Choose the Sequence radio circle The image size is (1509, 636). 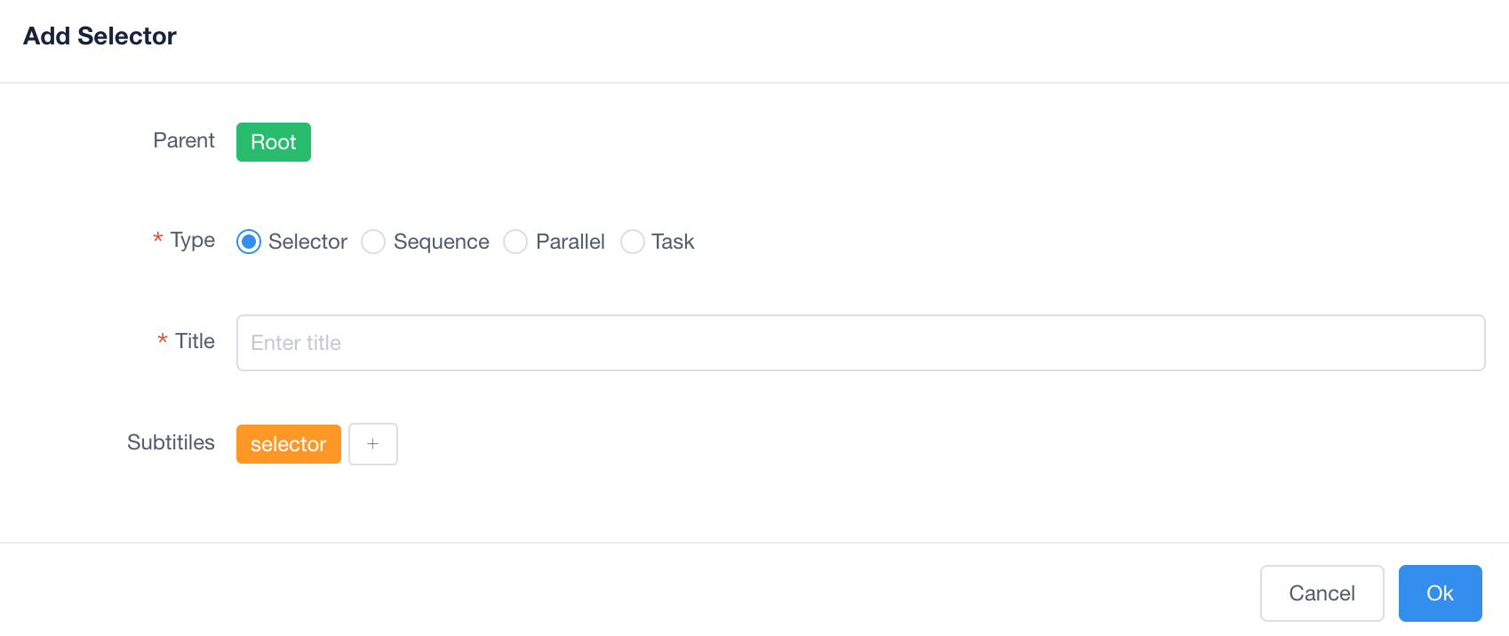click(373, 242)
